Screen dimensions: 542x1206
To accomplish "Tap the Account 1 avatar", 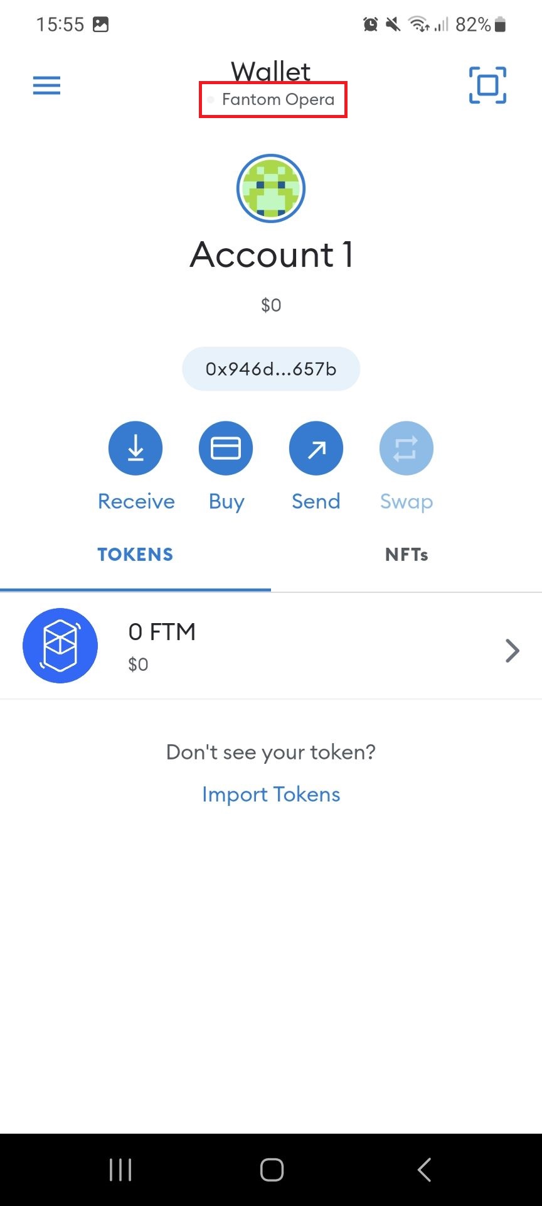I will (x=271, y=188).
